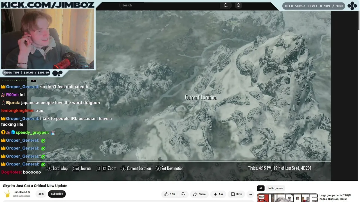Save the video to a playlist
This screenshot has height=202, width=360.
click(x=236, y=194)
